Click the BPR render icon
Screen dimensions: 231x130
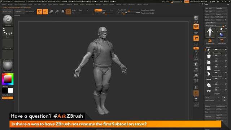click(x=196, y=18)
